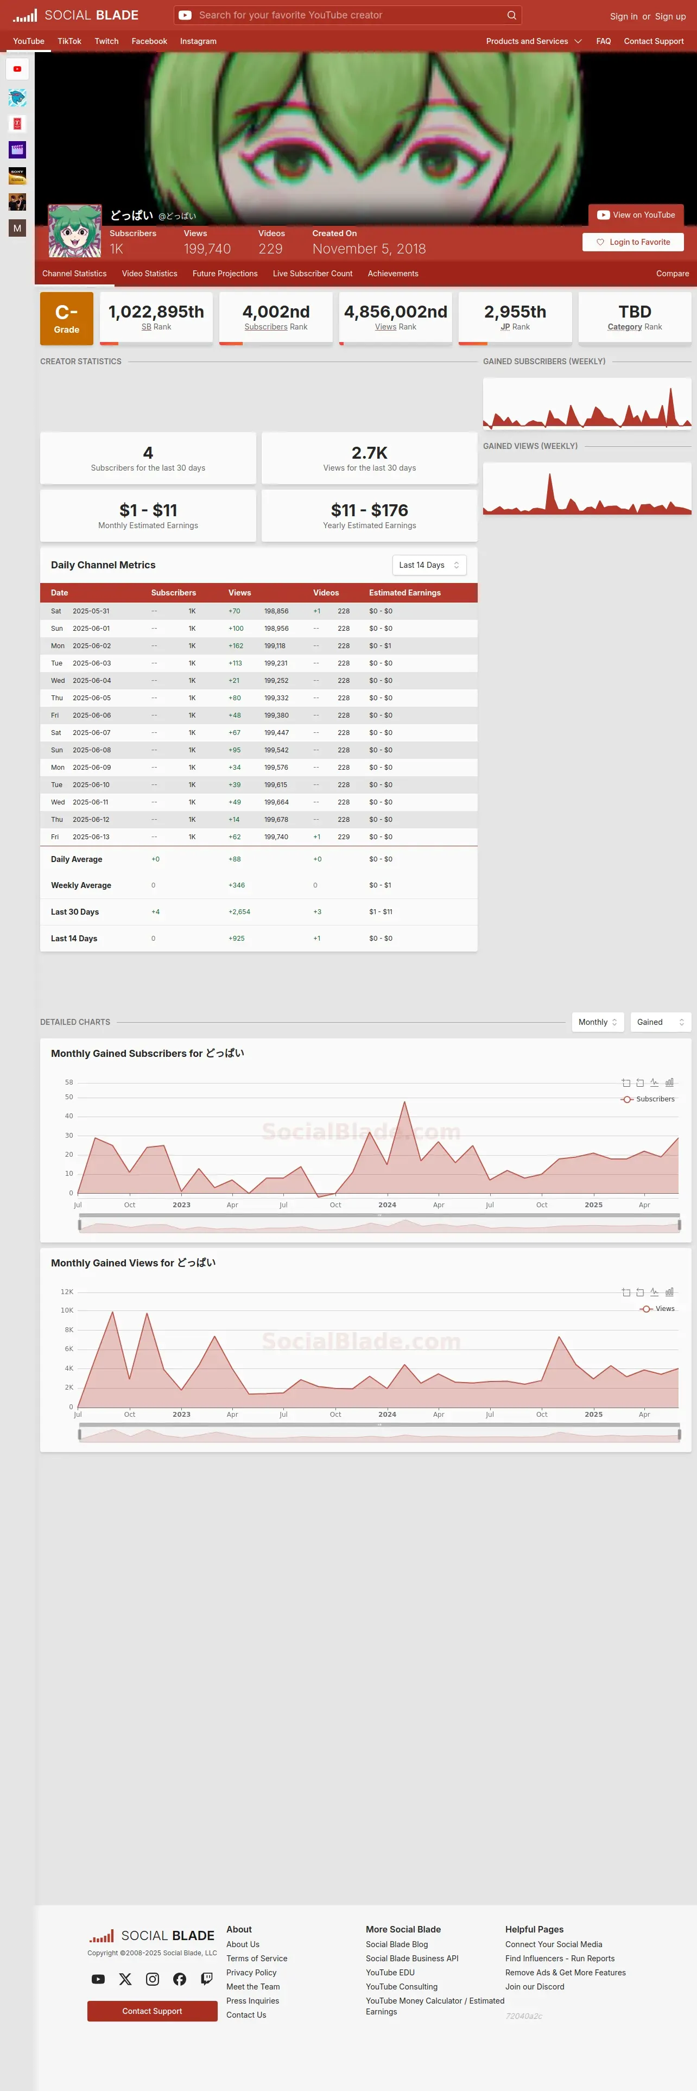
Task: Open Terms of Service footer link
Action: tap(256, 1959)
